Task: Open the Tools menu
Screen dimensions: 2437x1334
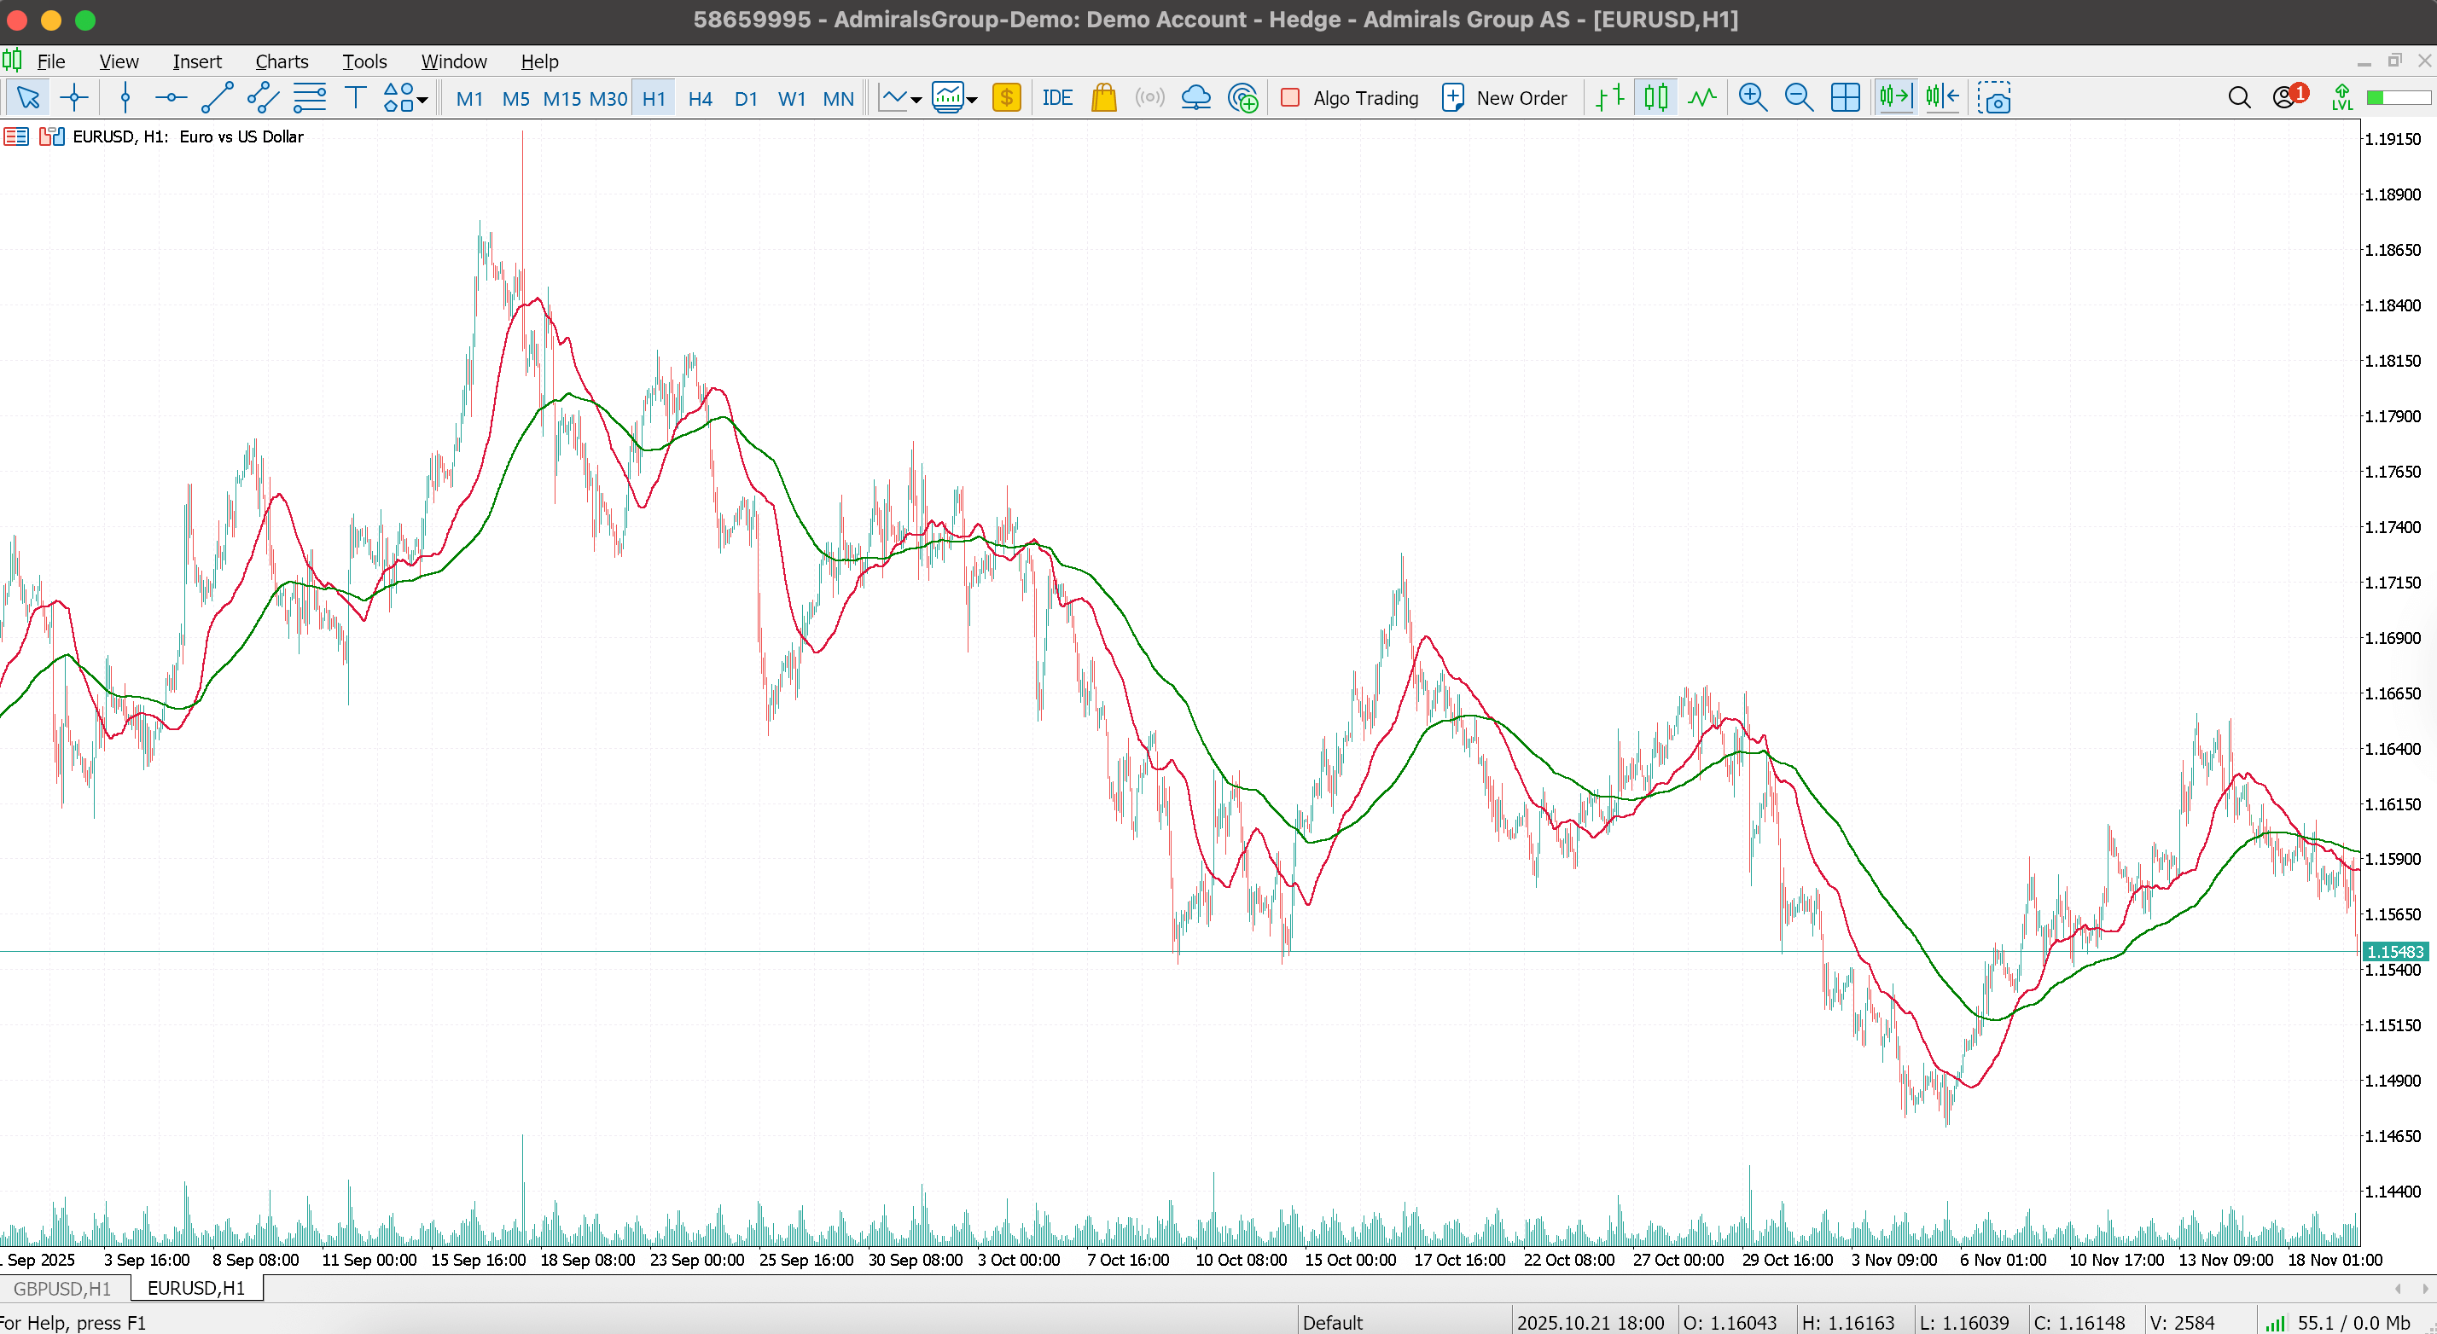Action: point(364,61)
